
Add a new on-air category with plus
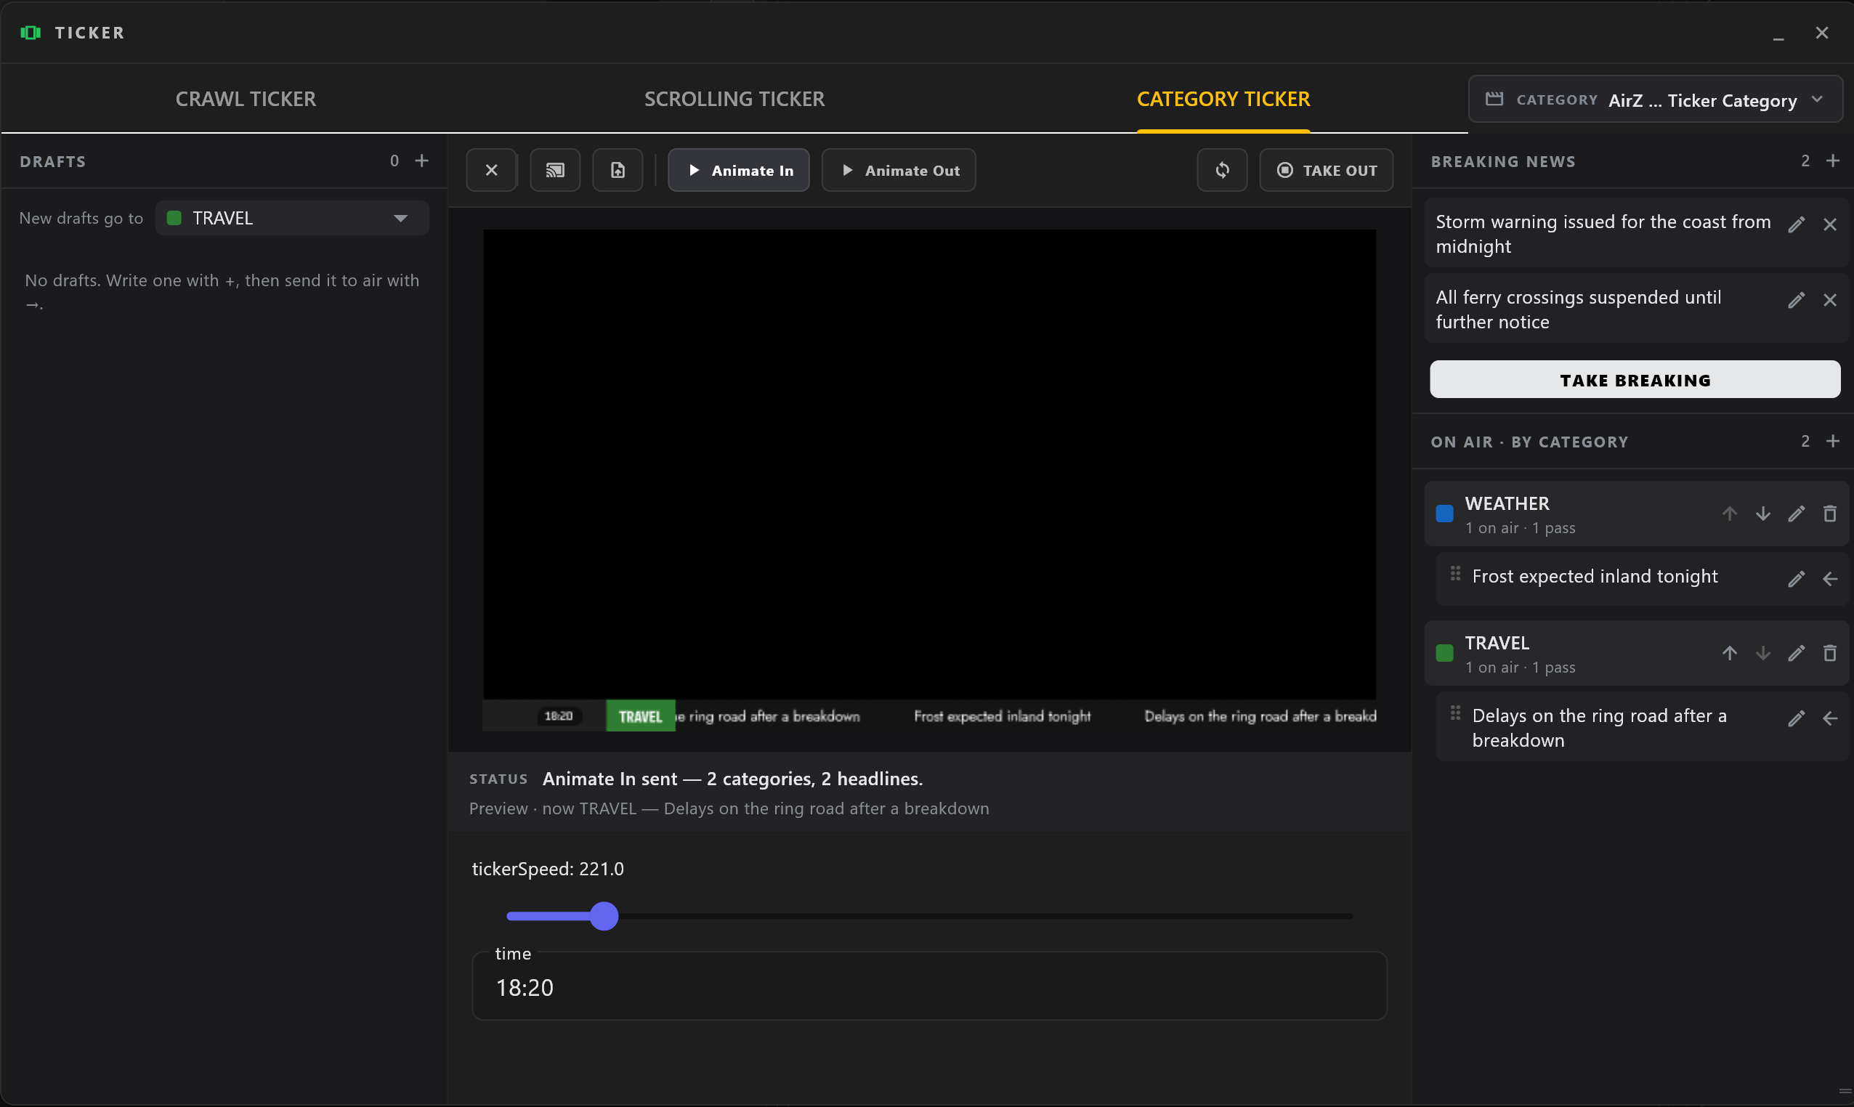coord(1832,442)
